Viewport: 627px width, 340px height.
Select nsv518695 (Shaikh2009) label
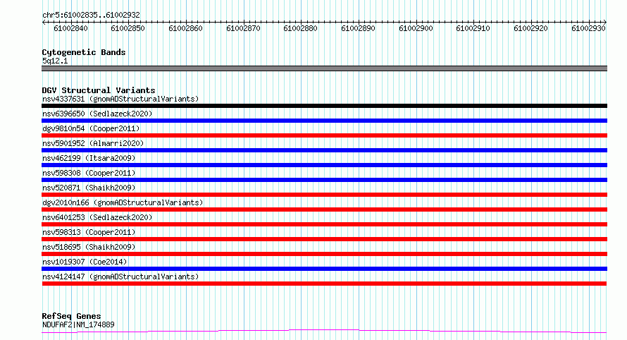click(89, 247)
